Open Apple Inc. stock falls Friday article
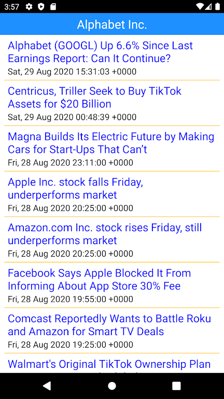 click(x=112, y=194)
